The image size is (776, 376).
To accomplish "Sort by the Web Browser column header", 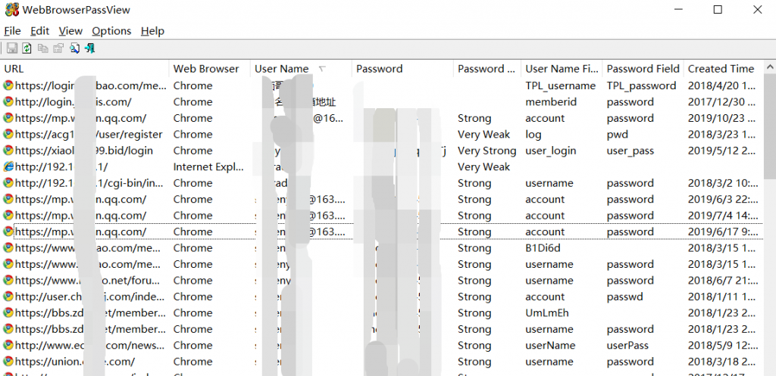I will (210, 69).
